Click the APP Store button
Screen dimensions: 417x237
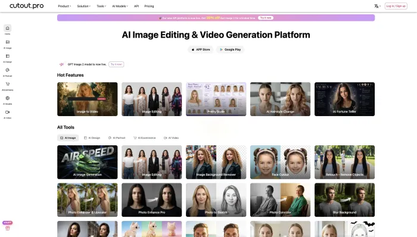click(x=201, y=49)
